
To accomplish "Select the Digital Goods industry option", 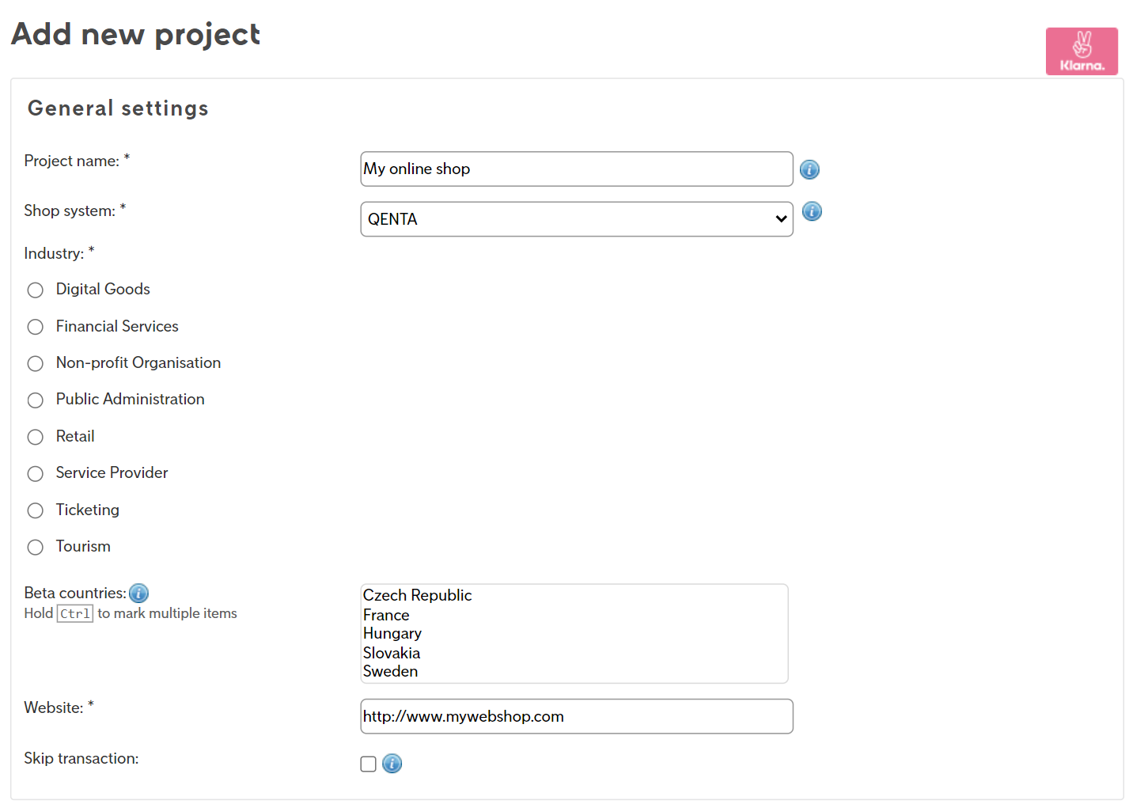I will coord(36,290).
